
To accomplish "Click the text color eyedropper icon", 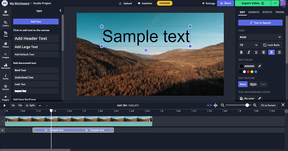I will [260, 66].
